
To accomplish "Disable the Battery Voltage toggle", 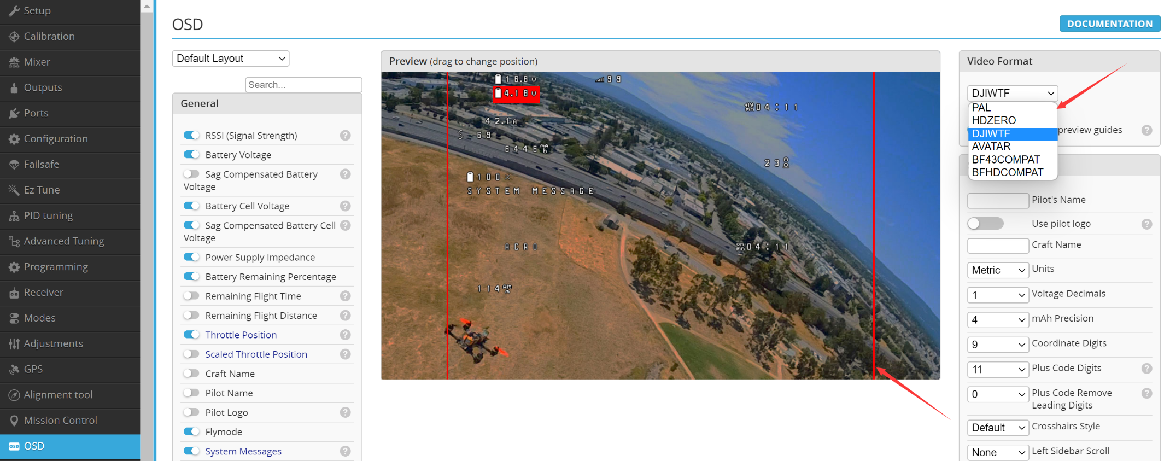I will tap(191, 155).
